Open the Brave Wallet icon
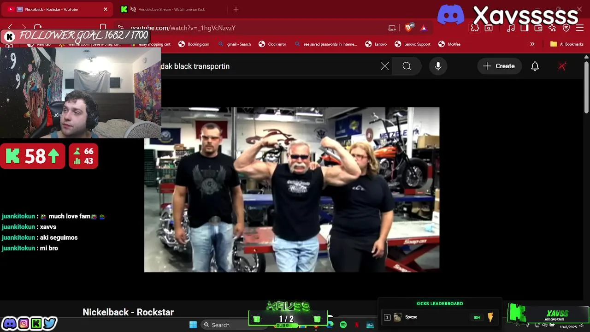590x332 pixels. point(538,28)
